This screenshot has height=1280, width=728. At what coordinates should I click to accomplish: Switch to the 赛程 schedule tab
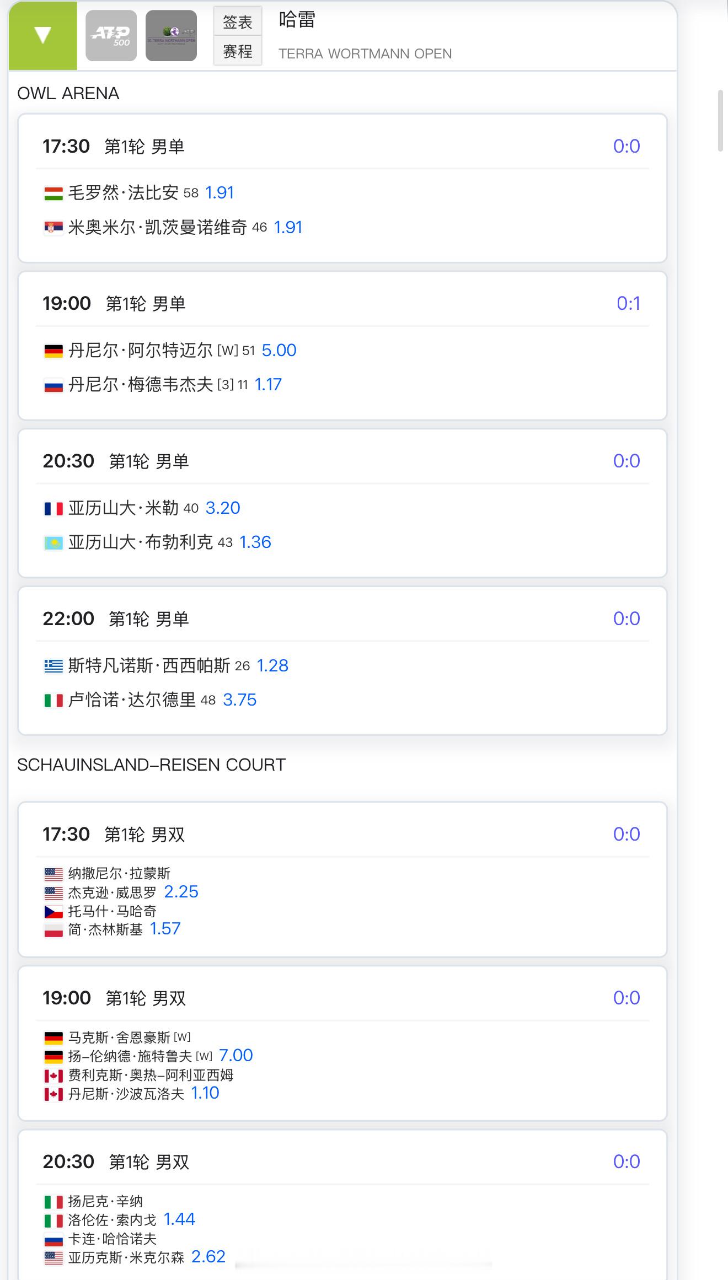(237, 52)
